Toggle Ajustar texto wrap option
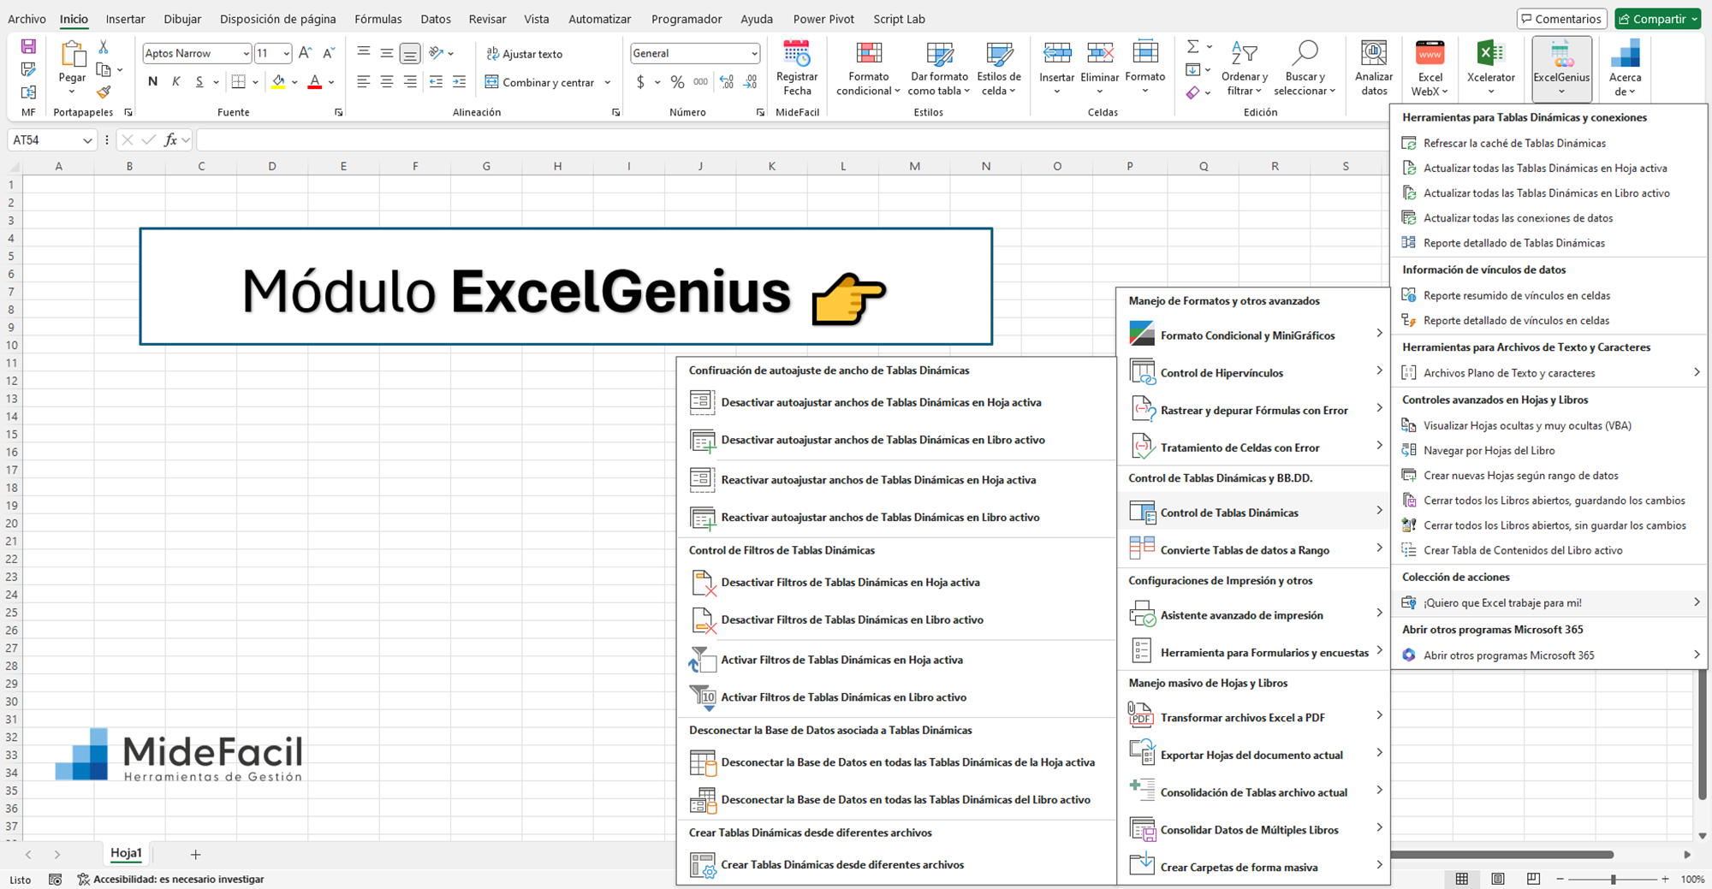The width and height of the screenshot is (1712, 889). coord(524,54)
